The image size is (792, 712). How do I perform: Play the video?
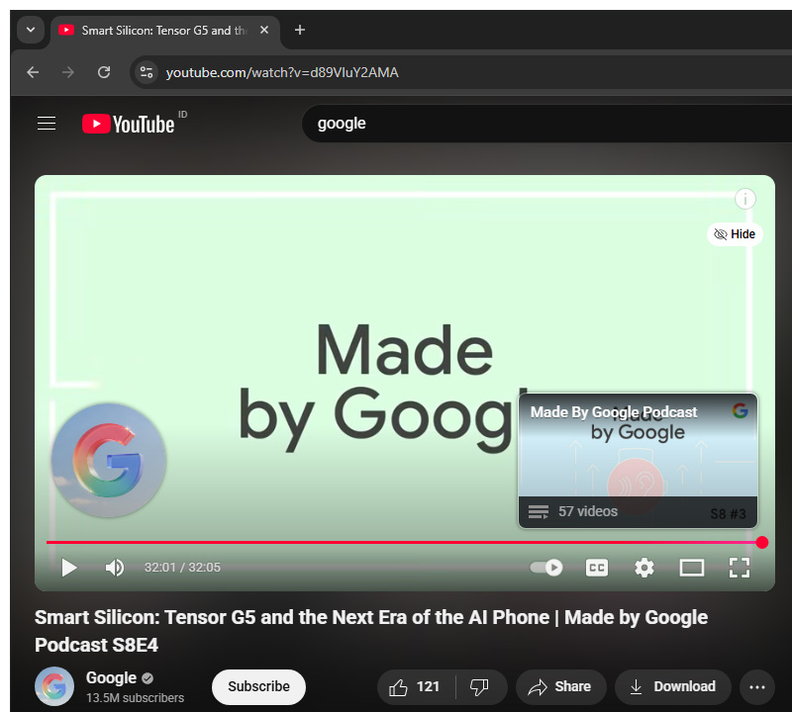pos(69,568)
